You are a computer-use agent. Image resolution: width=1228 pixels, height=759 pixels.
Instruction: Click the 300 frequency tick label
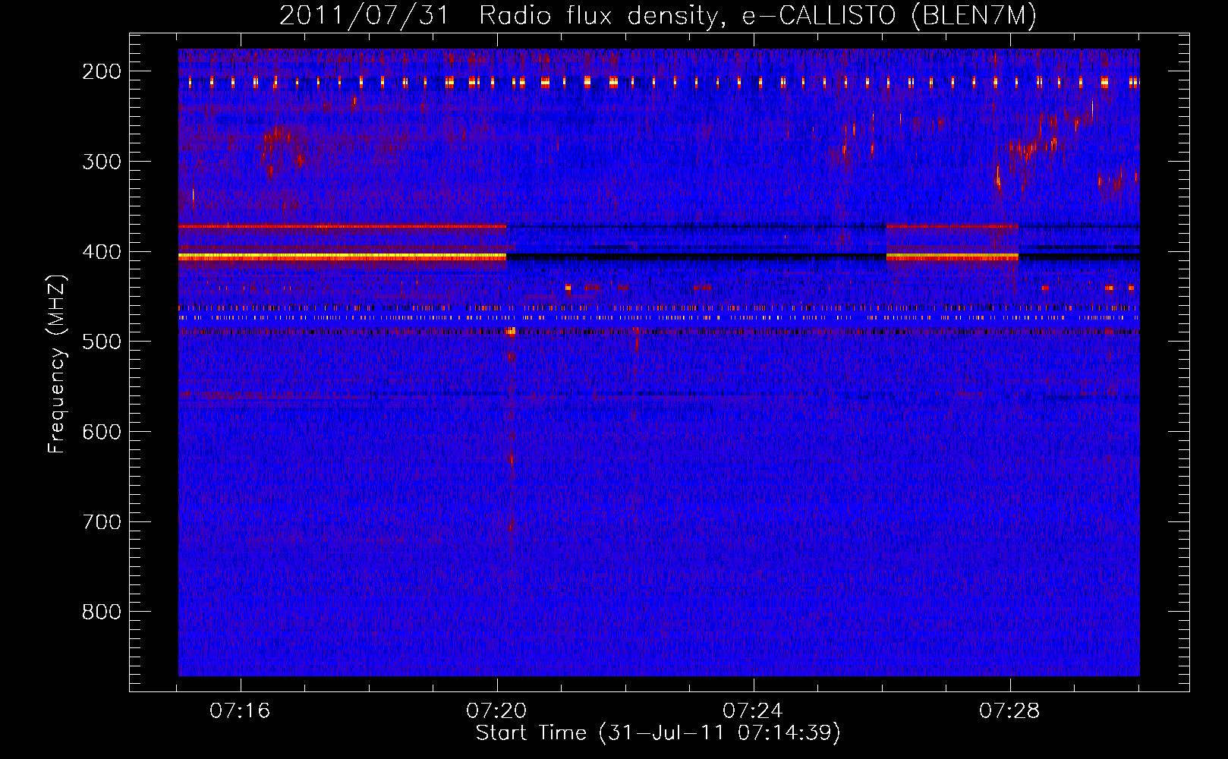click(x=102, y=162)
